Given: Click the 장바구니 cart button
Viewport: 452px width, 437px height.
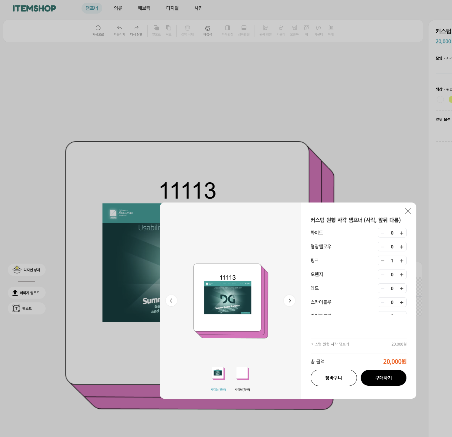Looking at the screenshot, I should click(x=333, y=378).
